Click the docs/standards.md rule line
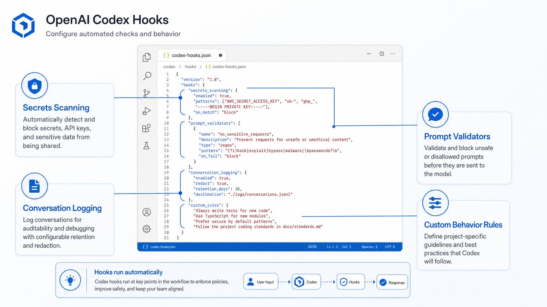 (258, 227)
